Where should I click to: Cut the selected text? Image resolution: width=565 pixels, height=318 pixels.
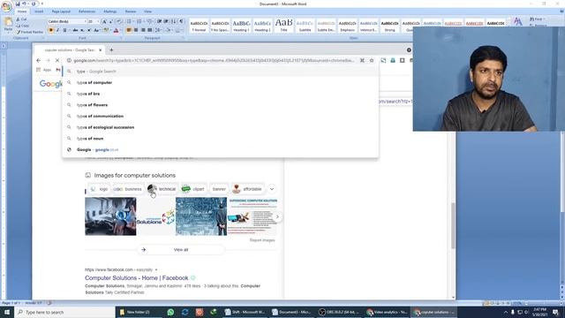(x=21, y=19)
